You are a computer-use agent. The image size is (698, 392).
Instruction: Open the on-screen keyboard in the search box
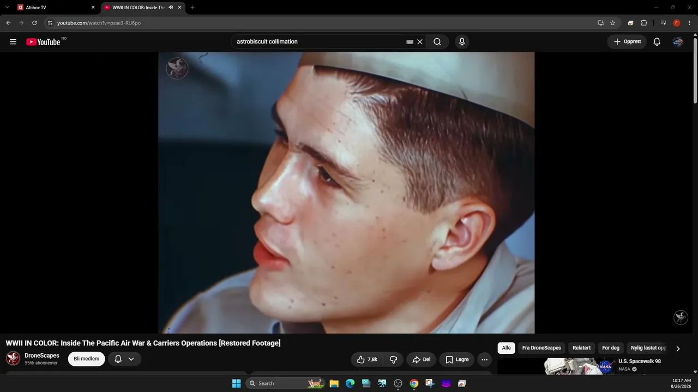pos(410,42)
